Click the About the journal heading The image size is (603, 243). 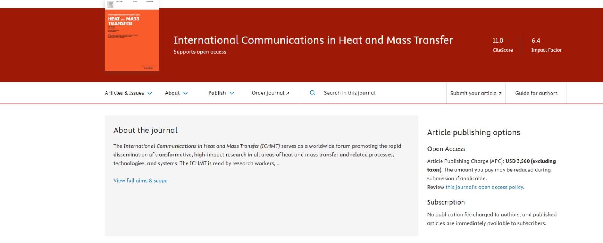(x=145, y=130)
